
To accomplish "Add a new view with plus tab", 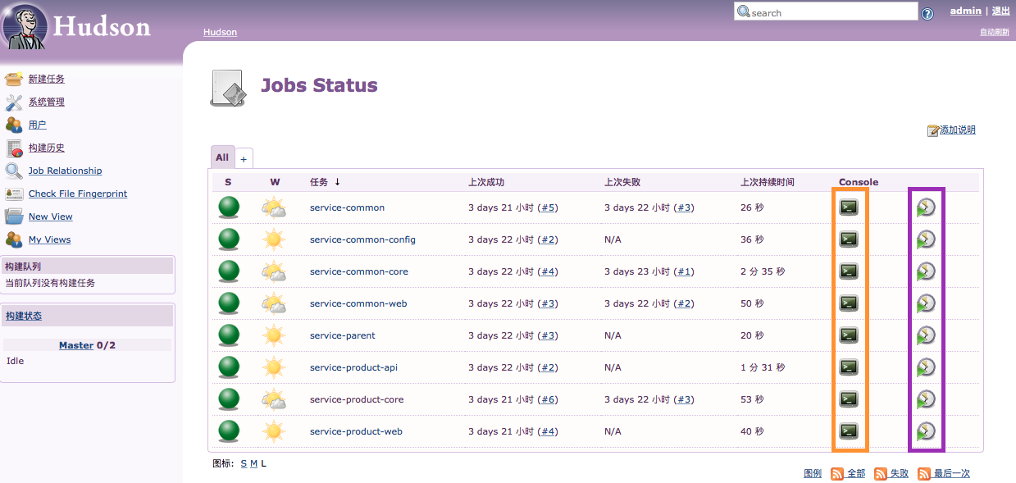I will pyautogui.click(x=244, y=159).
